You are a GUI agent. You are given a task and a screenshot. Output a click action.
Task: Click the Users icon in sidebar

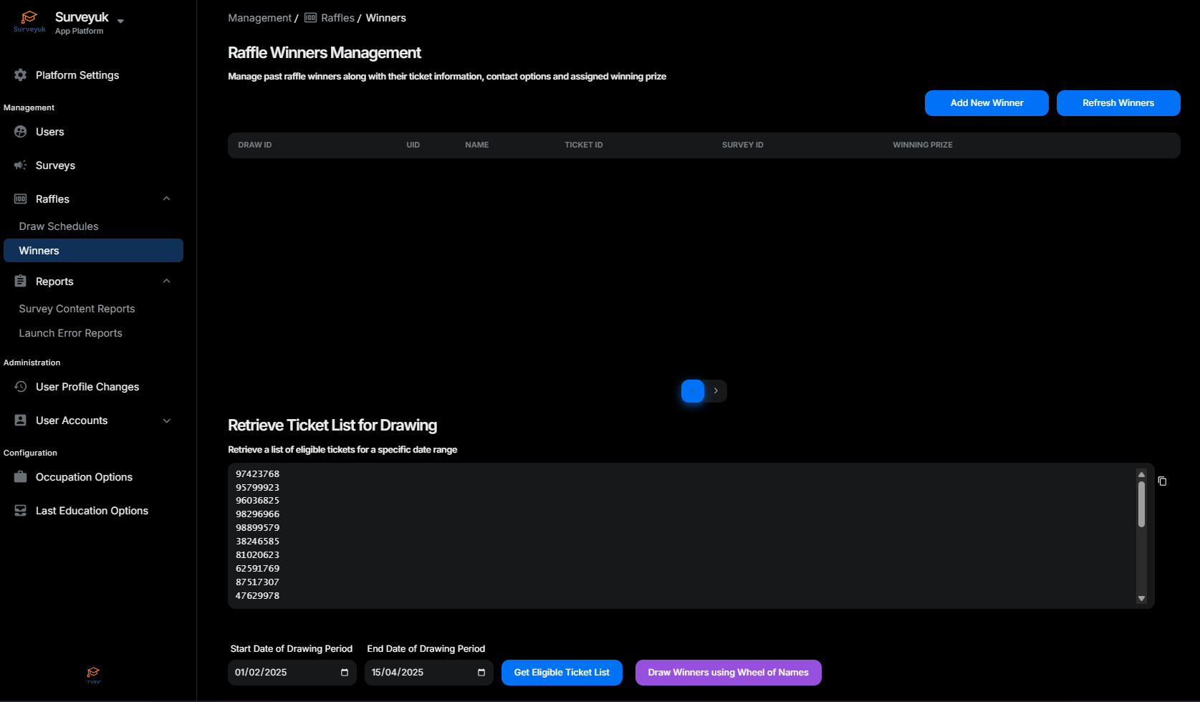tap(20, 132)
